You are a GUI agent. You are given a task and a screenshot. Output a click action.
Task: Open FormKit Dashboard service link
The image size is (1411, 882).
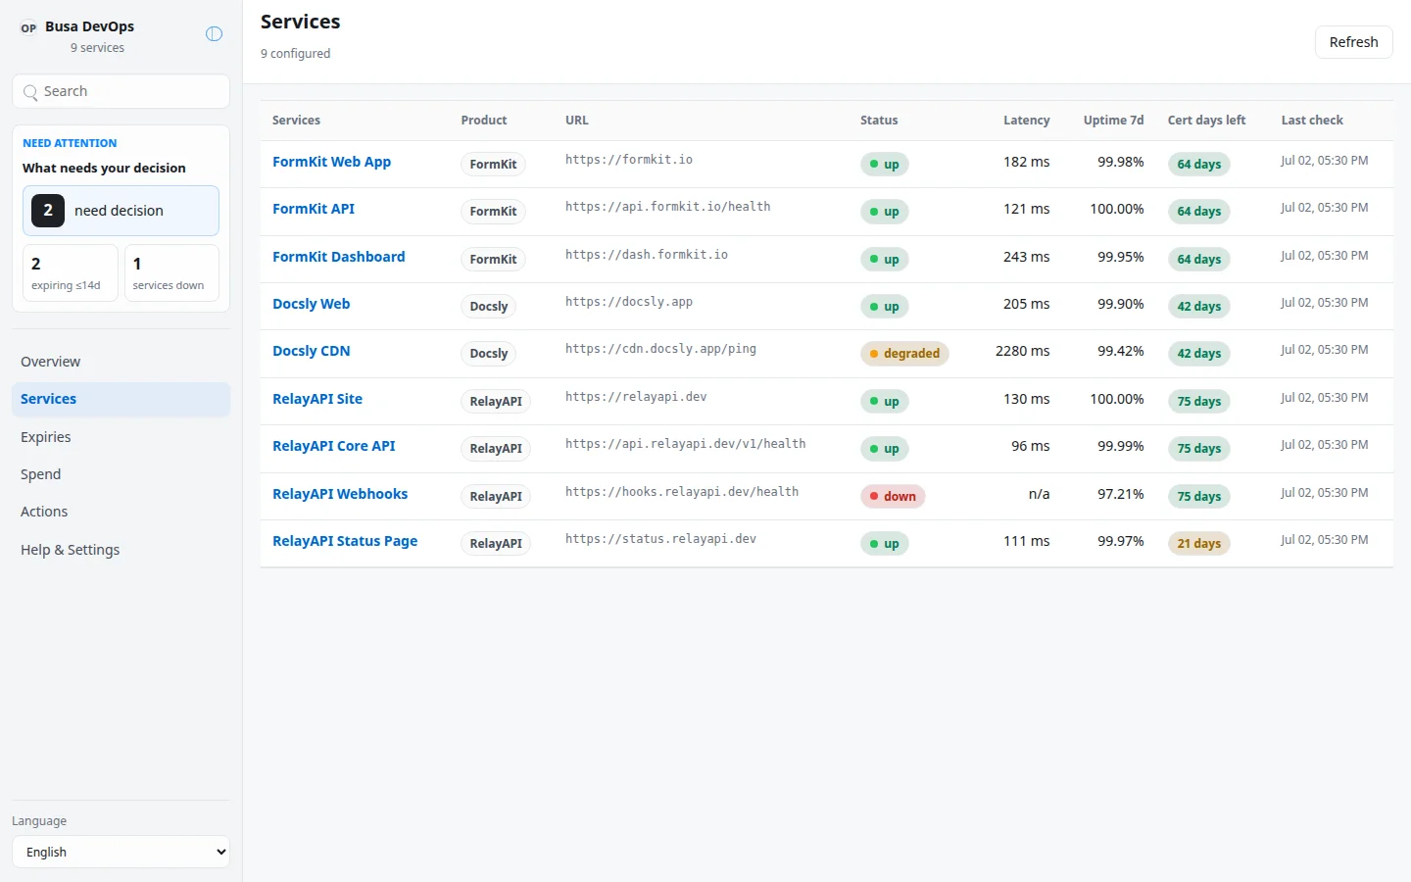pos(338,257)
